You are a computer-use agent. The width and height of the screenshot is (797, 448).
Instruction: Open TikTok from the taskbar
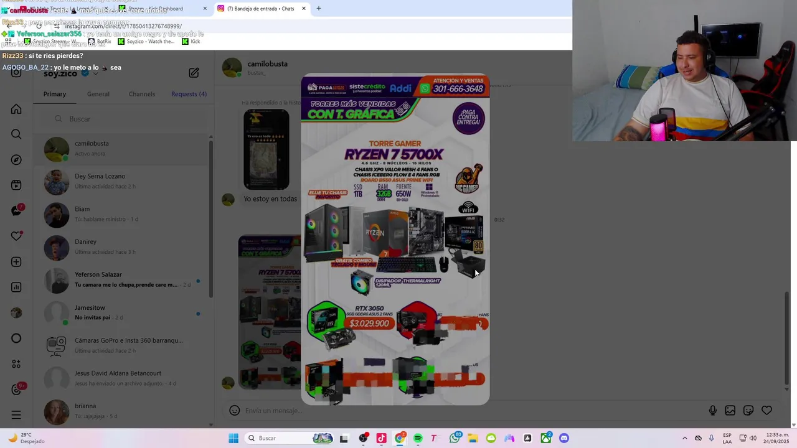[x=381, y=438]
